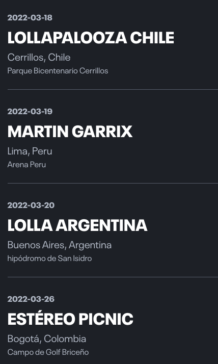Select the date 2022-03-26
The width and height of the screenshot is (218, 364).
click(x=31, y=299)
